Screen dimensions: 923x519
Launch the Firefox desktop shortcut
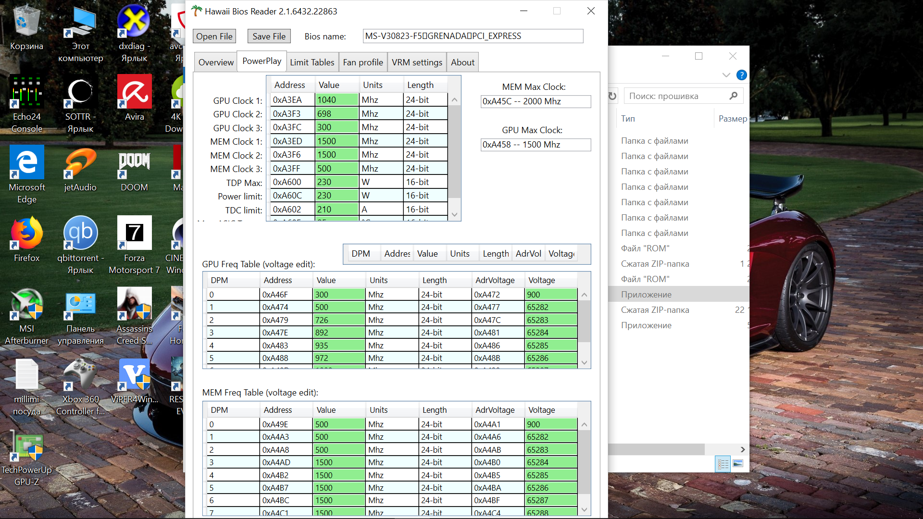click(x=26, y=234)
